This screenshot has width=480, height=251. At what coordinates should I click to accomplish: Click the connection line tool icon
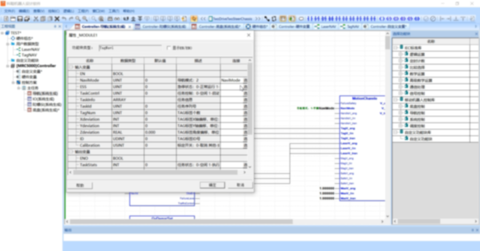pyautogui.click(x=267, y=19)
